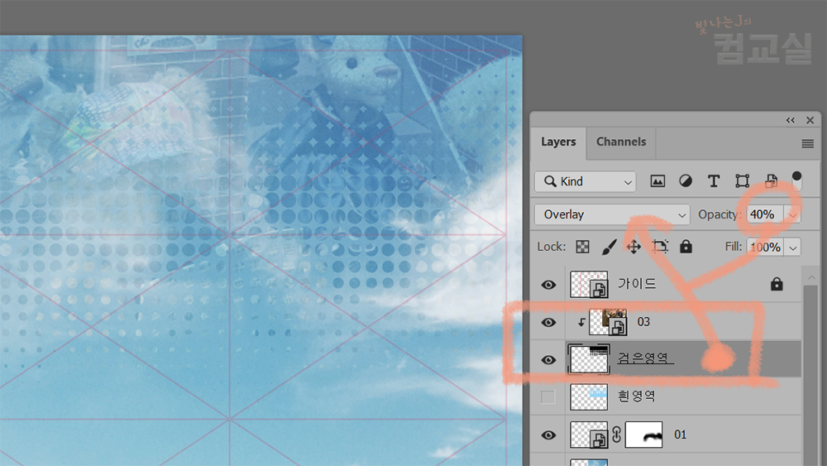This screenshot has width=827, height=466.
Task: Lock image pixels brush icon
Action: 609,247
